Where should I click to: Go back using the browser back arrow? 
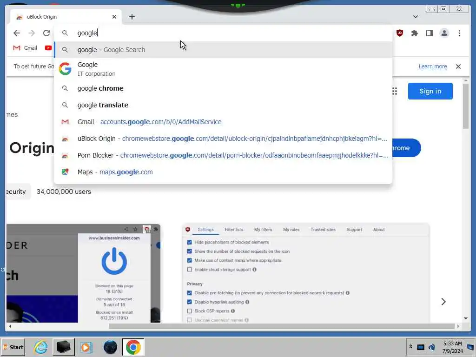click(x=17, y=33)
